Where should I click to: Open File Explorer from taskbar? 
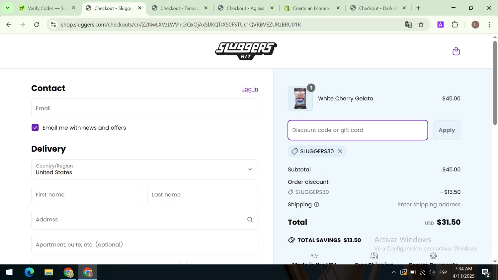49,272
